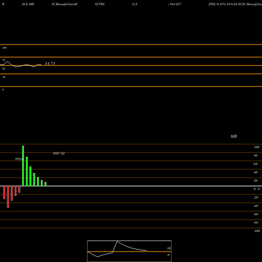Click the 70 level label on RSI scale
This screenshot has height=262, width=262.
pyautogui.click(x=4, y=60)
